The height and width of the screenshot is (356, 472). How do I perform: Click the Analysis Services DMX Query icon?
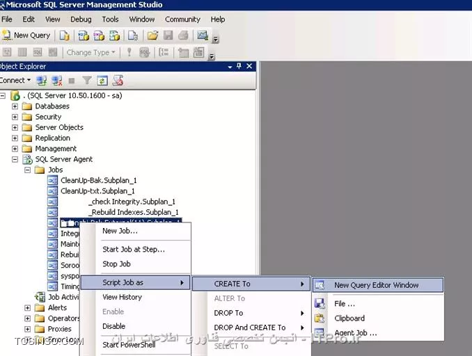tap(99, 35)
